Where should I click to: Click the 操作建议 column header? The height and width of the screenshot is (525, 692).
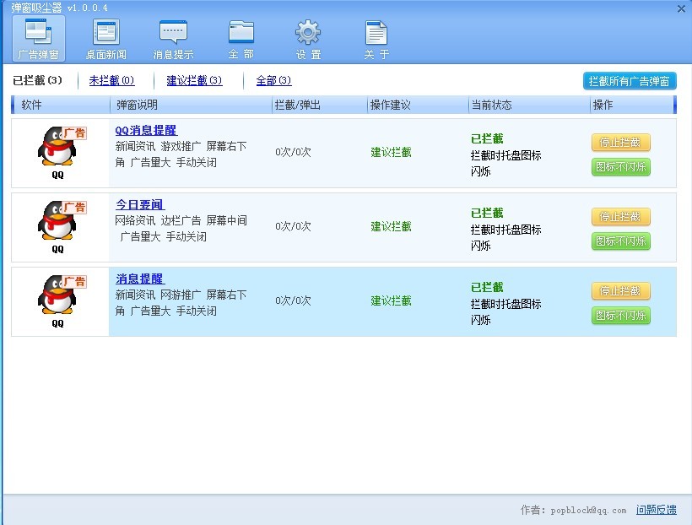tap(418, 105)
